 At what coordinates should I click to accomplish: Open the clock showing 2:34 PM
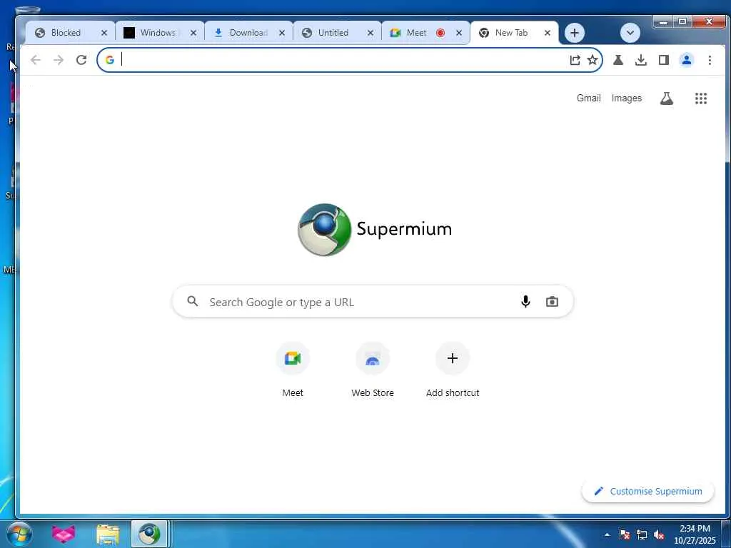pos(695,534)
